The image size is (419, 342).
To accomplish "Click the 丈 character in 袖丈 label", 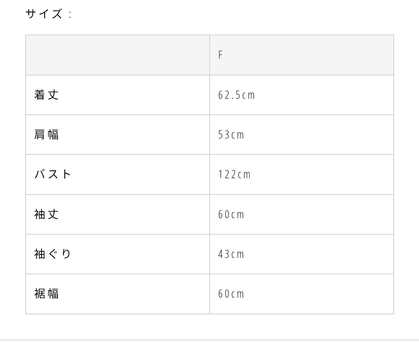I will coord(53,214).
